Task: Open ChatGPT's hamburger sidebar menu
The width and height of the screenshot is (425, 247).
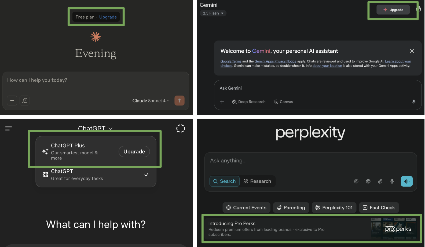Action: tap(9, 129)
